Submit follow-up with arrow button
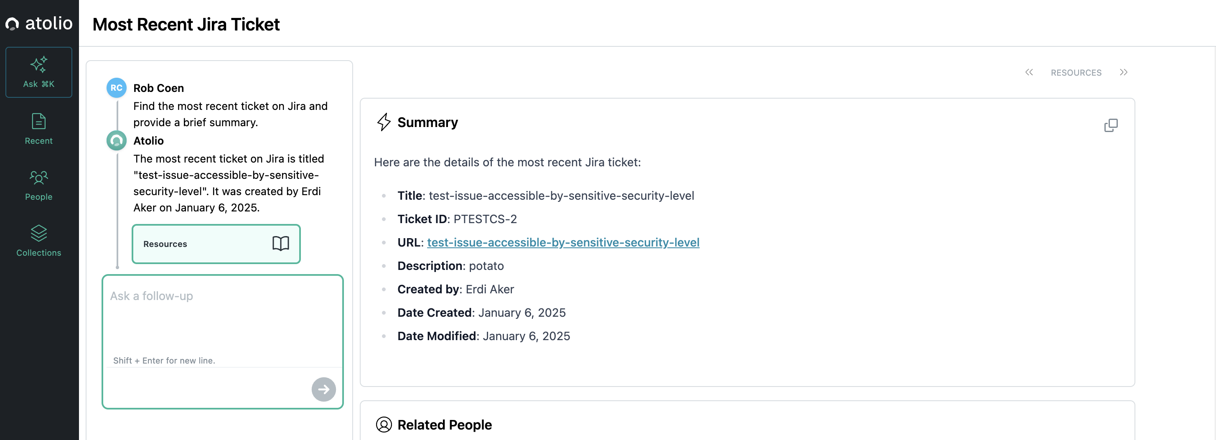This screenshot has width=1216, height=440. tap(323, 389)
